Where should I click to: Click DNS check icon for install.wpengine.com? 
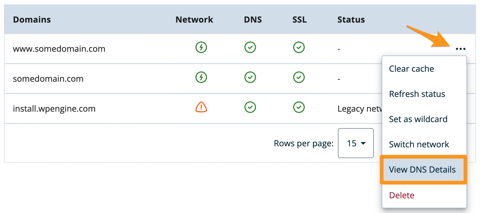click(250, 107)
